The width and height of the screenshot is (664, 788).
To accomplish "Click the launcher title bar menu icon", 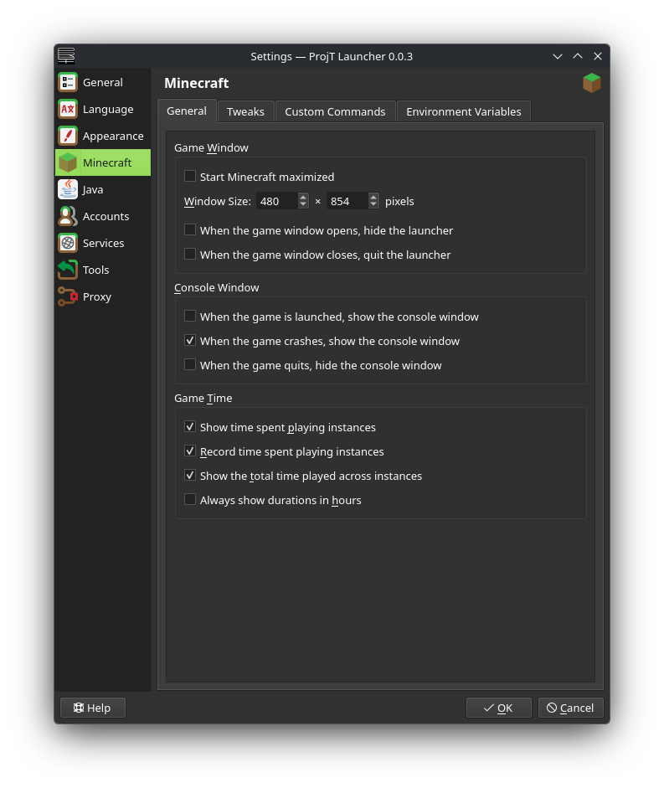I will [66, 56].
